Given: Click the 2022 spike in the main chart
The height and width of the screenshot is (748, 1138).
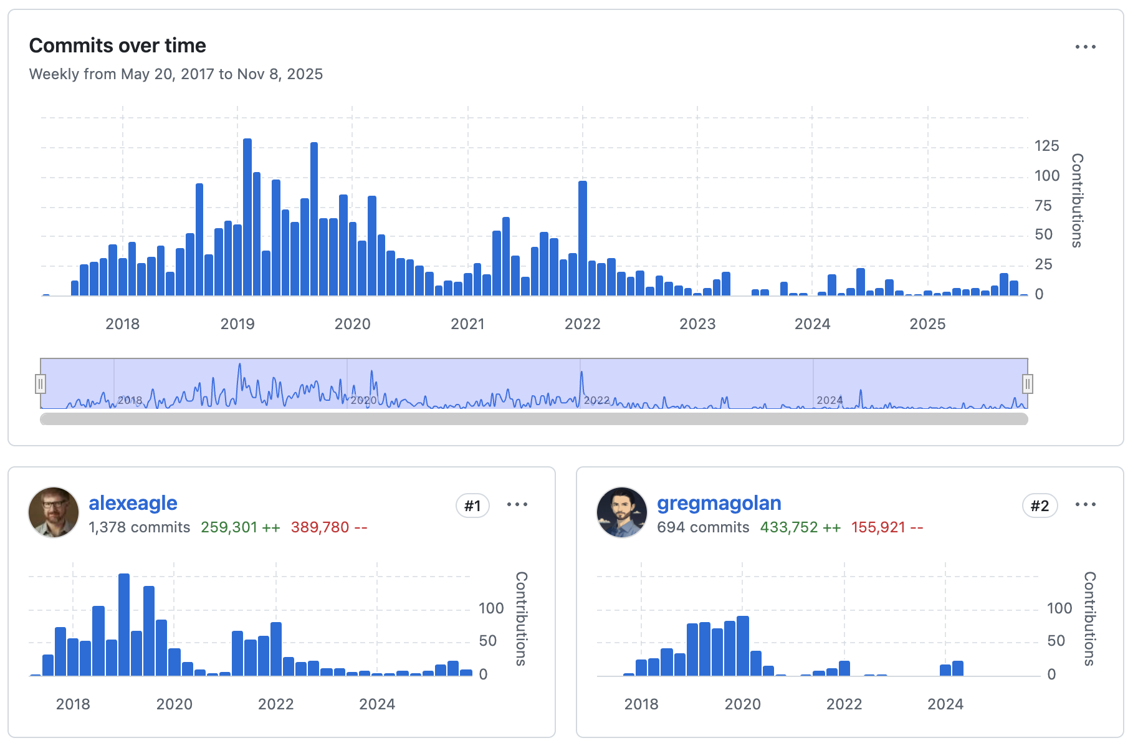Looking at the screenshot, I should click(x=582, y=237).
